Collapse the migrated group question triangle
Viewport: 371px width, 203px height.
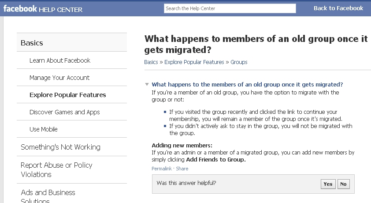pyautogui.click(x=147, y=84)
